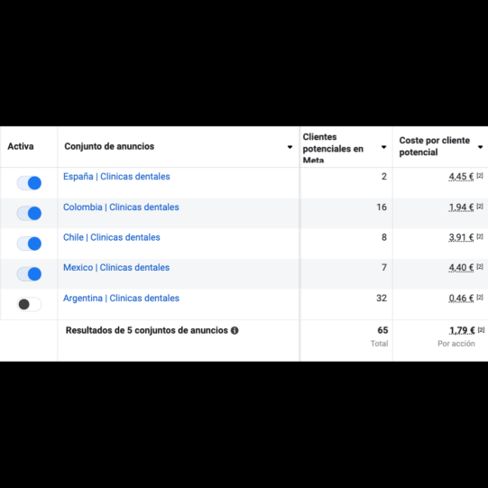Click footnote [2] marker next to 1,79 € total
Screen dimensions: 488x488
pos(481,329)
